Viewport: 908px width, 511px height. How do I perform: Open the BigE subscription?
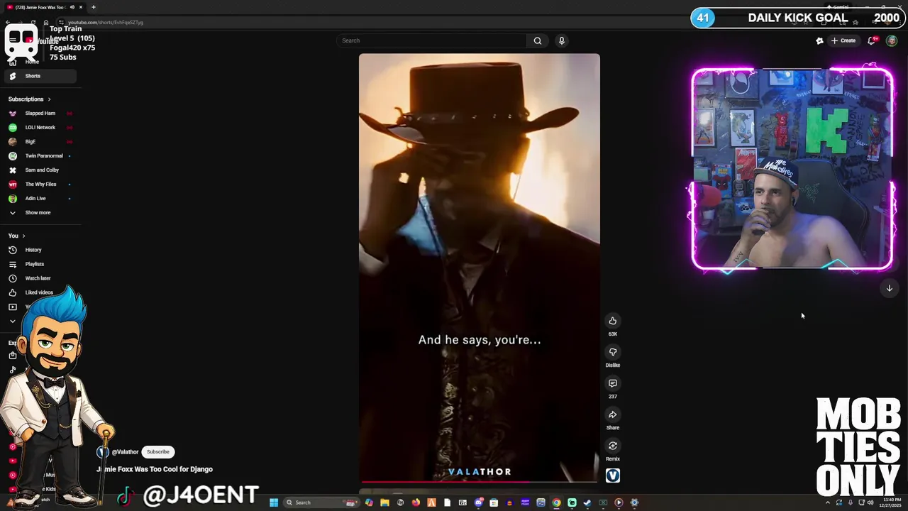coord(40,142)
